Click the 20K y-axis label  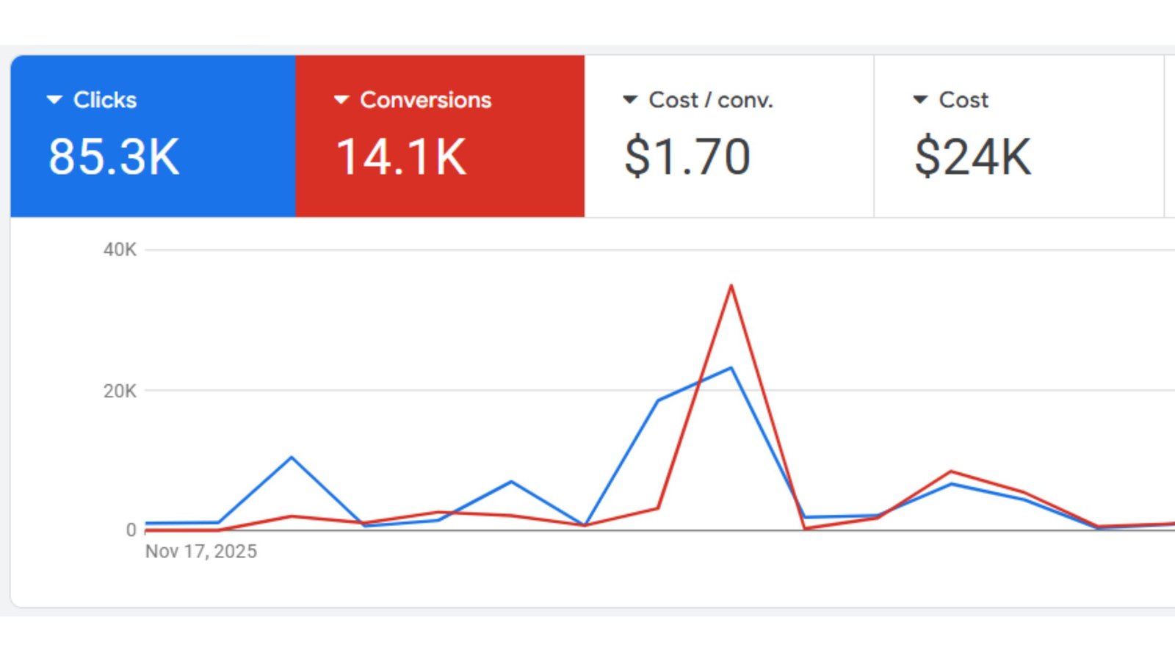pos(120,391)
